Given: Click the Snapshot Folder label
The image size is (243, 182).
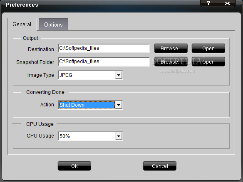Looking at the screenshot, I should click(35, 62).
